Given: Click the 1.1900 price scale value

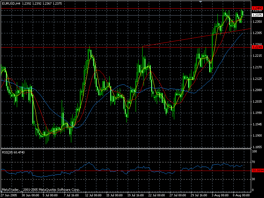Looking at the screenshot, I should click(257, 136).
